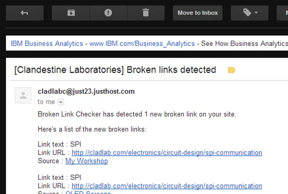Viewport: 288px width, 194px height.
Task: Toggle the yellow importance marker beside subject
Action: (231, 70)
